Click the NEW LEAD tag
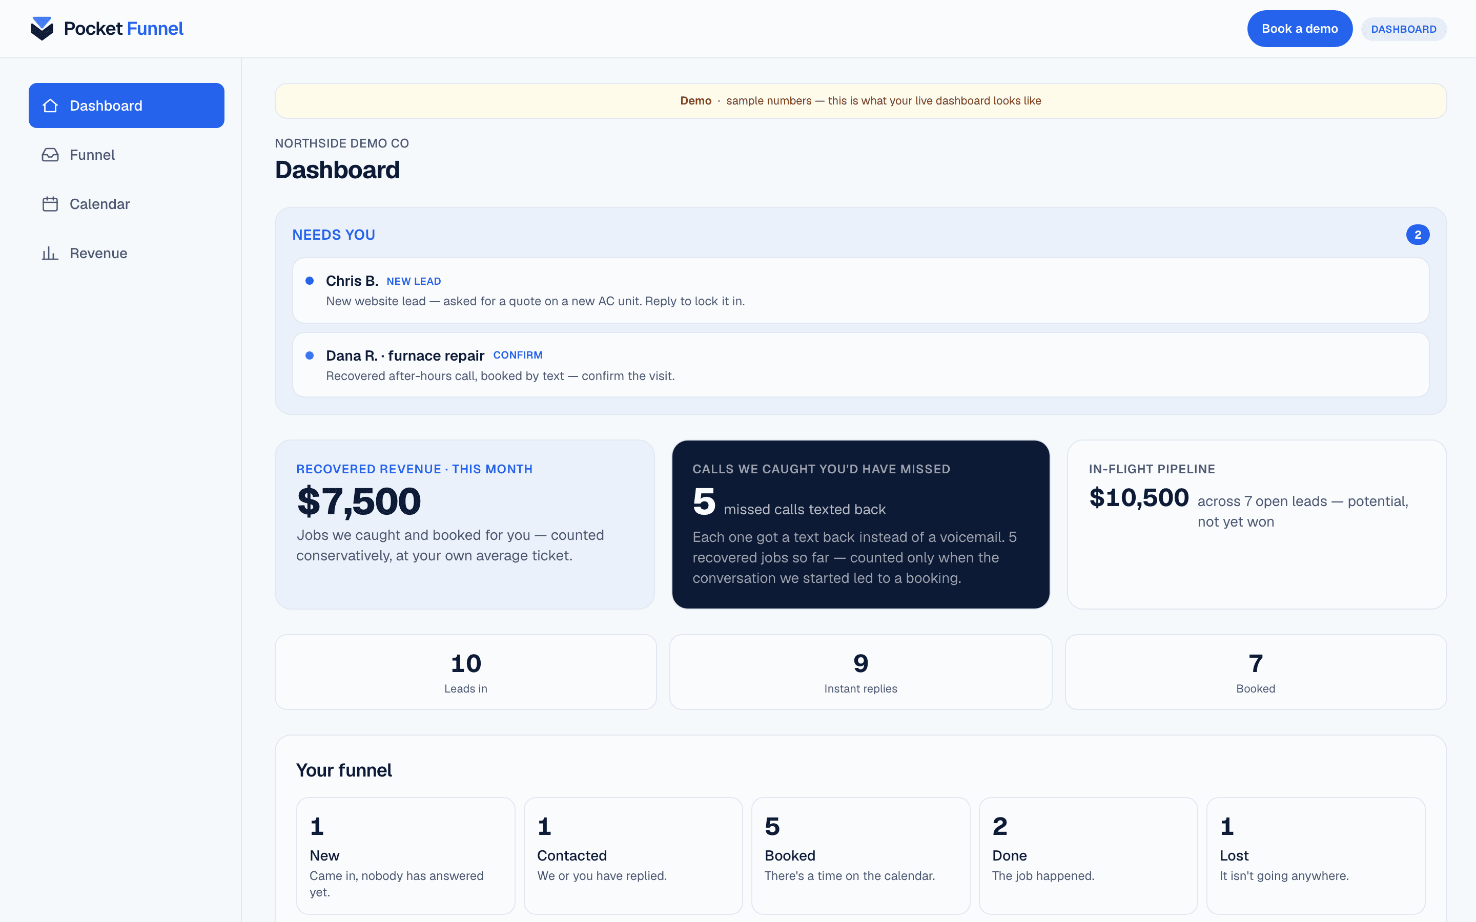 click(x=414, y=281)
